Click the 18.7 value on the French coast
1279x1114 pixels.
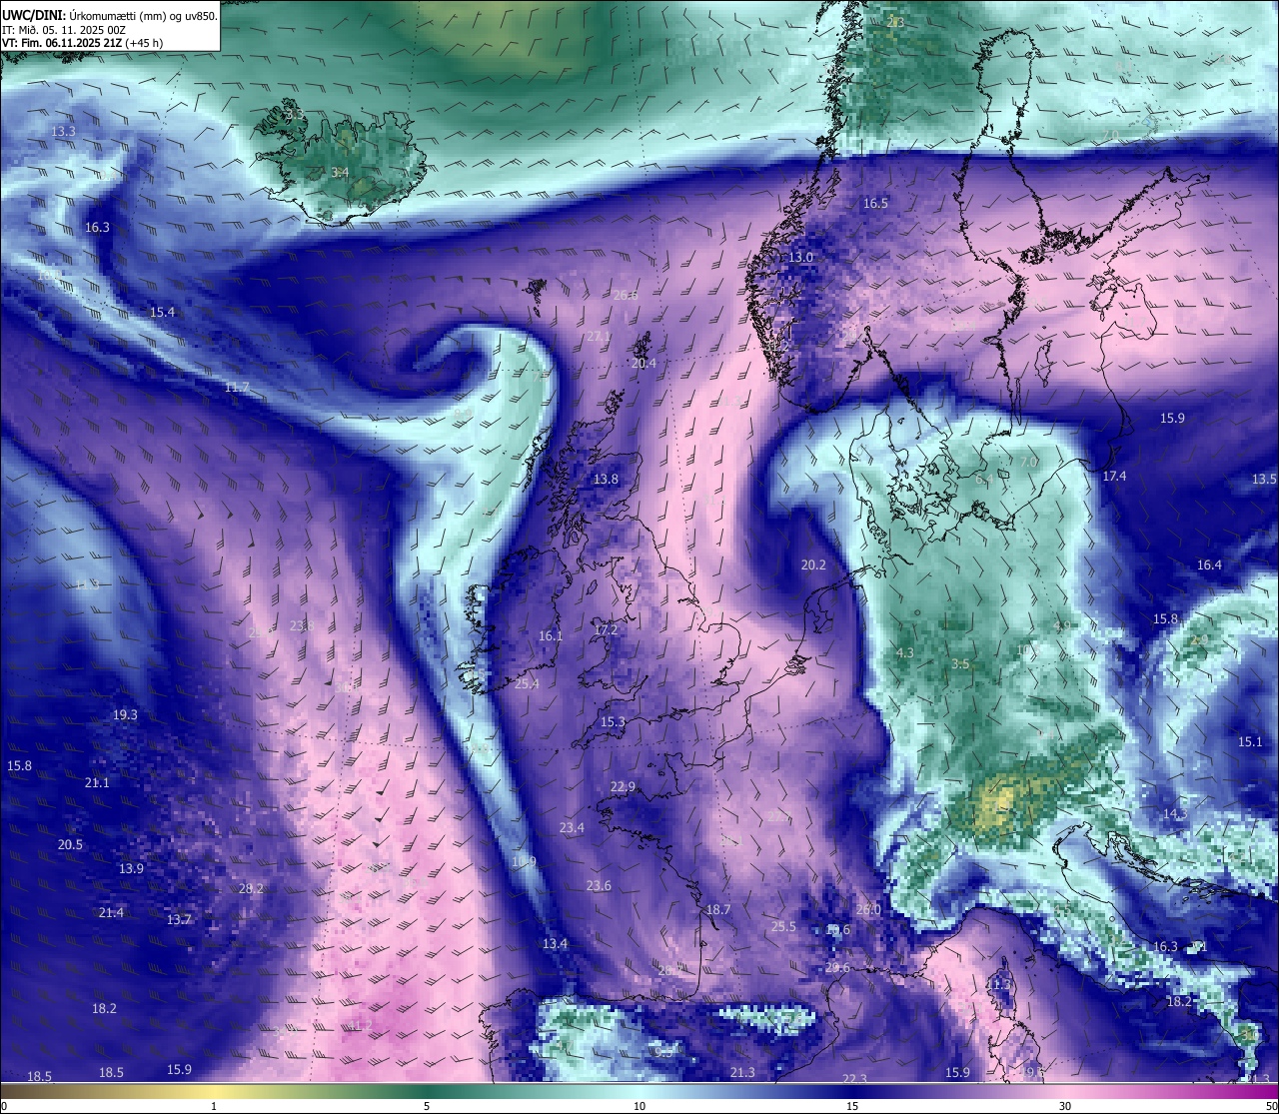[x=718, y=910]
